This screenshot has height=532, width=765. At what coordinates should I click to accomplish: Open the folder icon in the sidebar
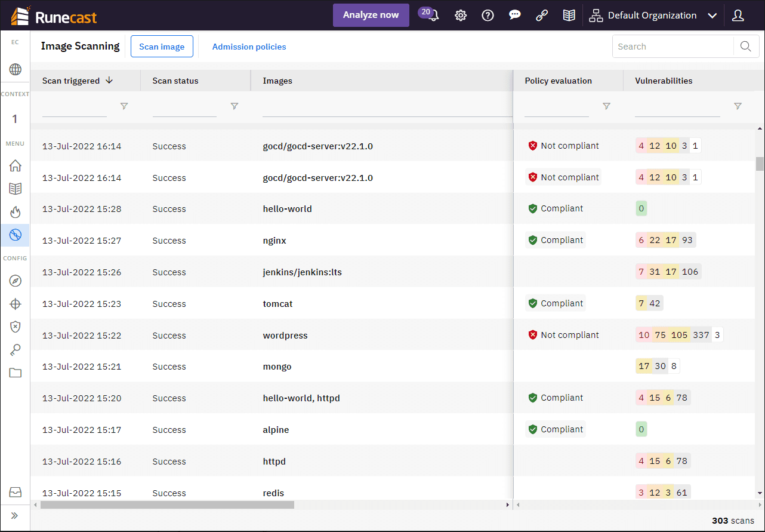[16, 373]
